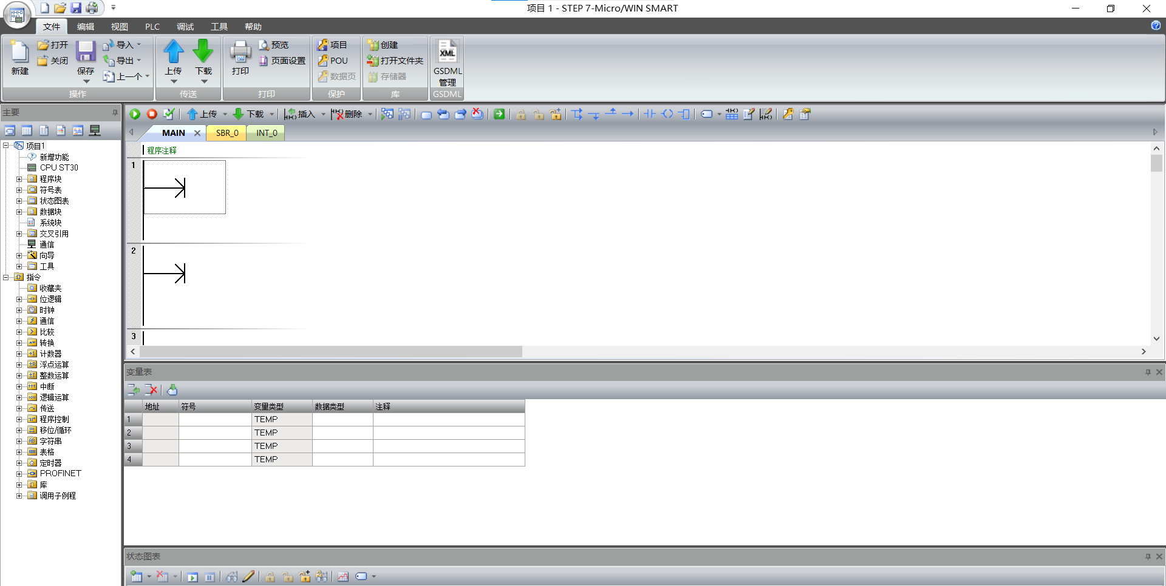Switch to the SBR_0 tab

[x=226, y=132]
